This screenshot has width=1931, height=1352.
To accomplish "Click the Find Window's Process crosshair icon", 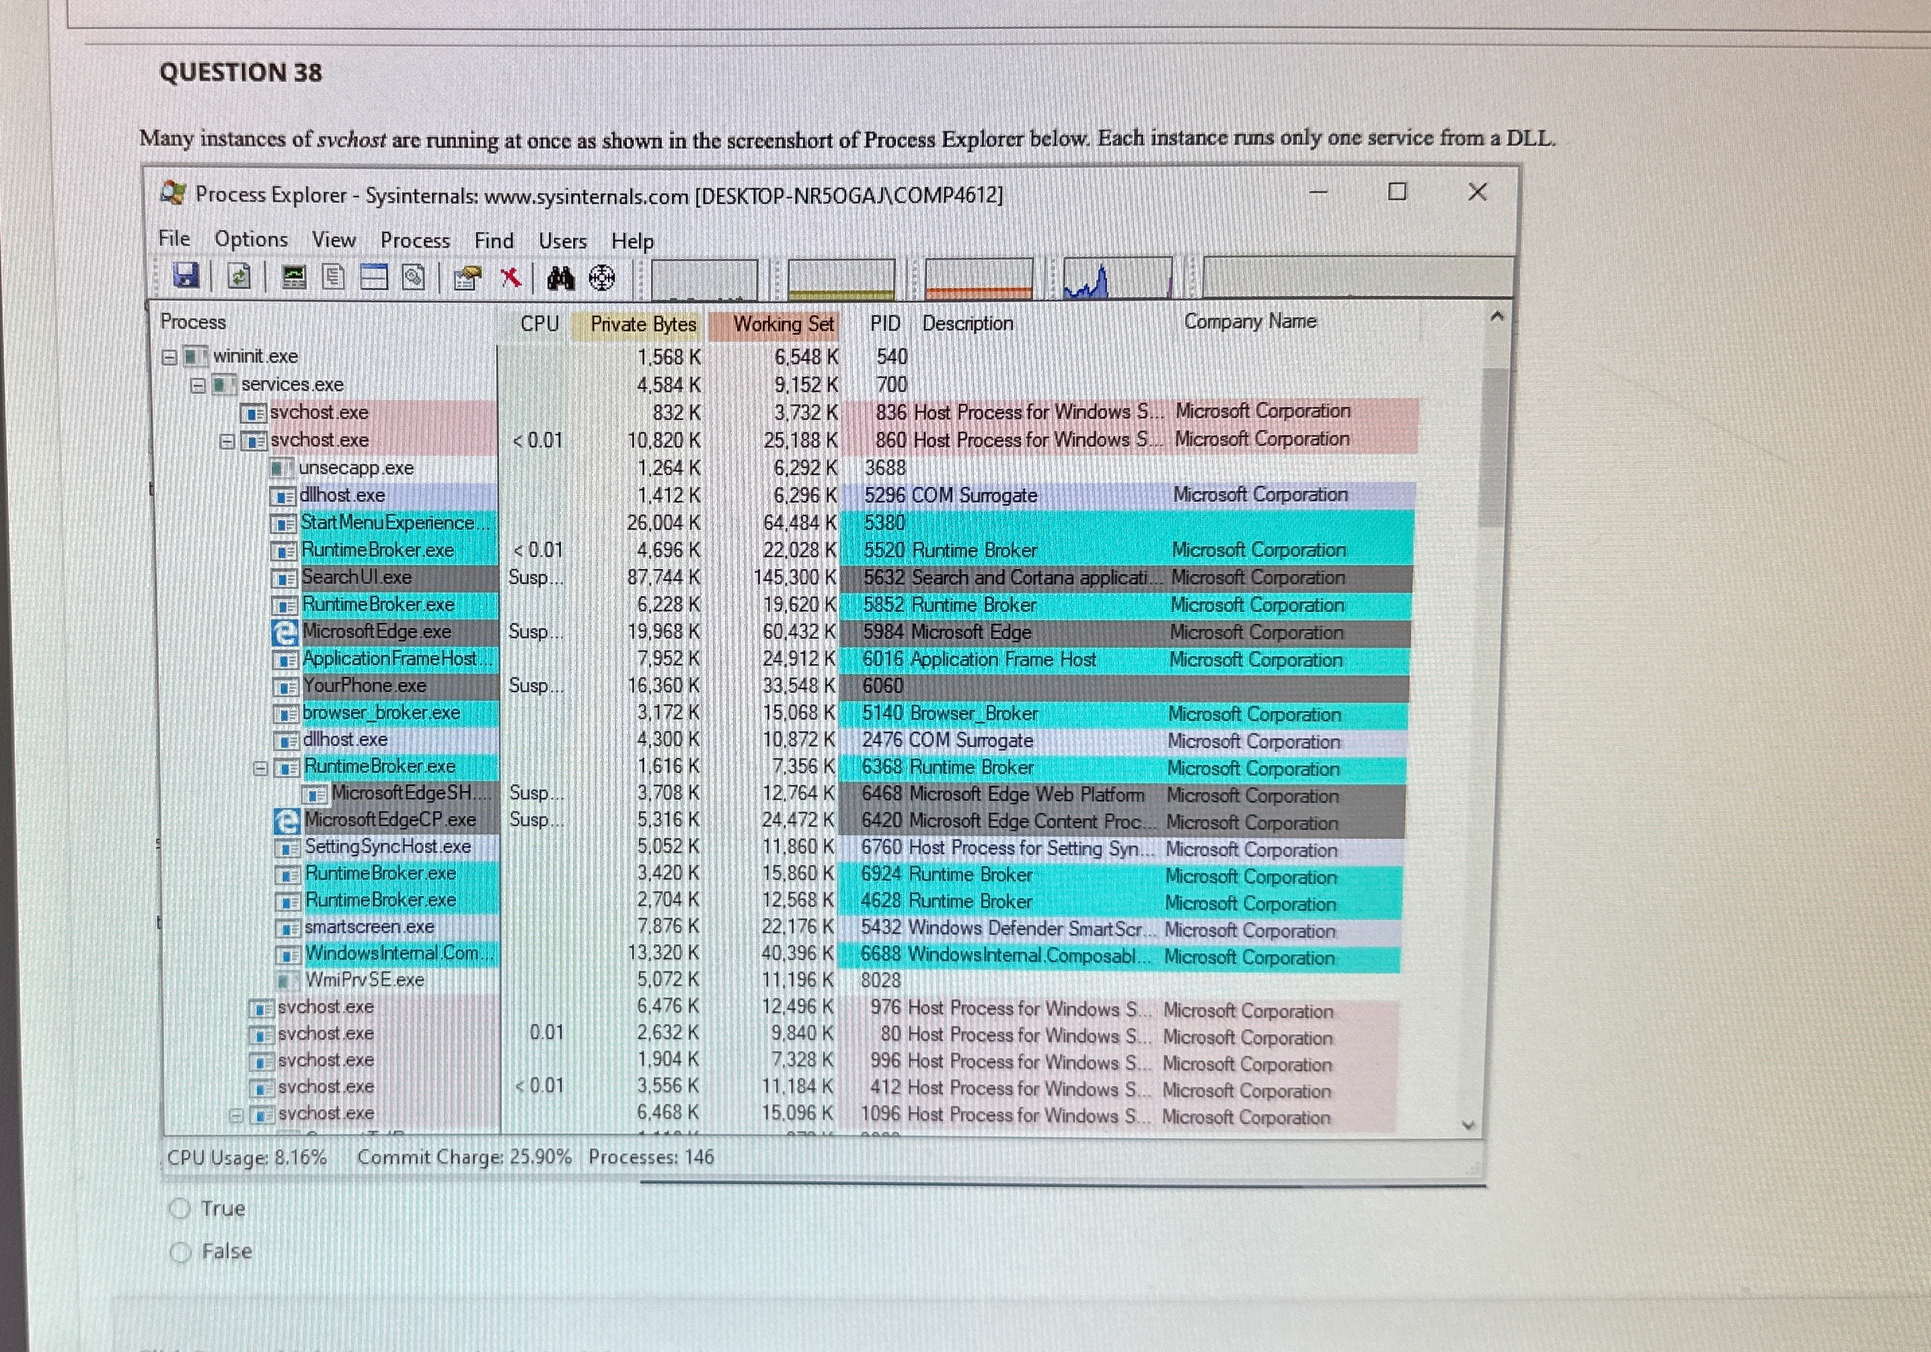I will (602, 278).
